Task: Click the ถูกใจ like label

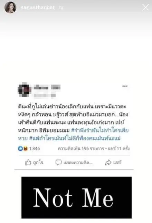Action: coord(38,162)
